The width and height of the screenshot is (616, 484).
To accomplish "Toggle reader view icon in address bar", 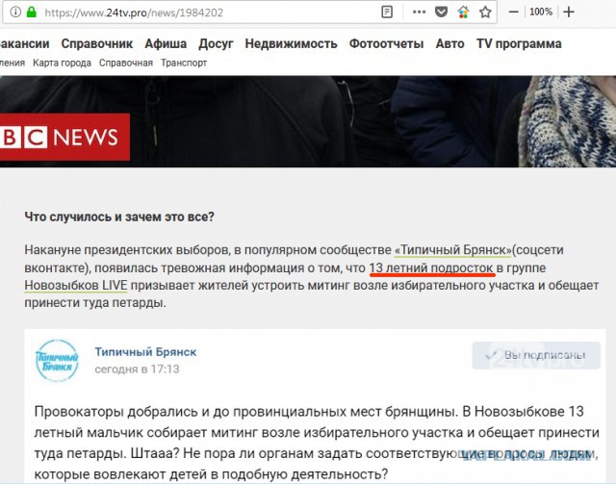I will point(387,13).
